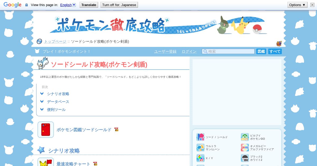Open the Options dropdown menu
The image size is (317, 166).
click(297, 5)
